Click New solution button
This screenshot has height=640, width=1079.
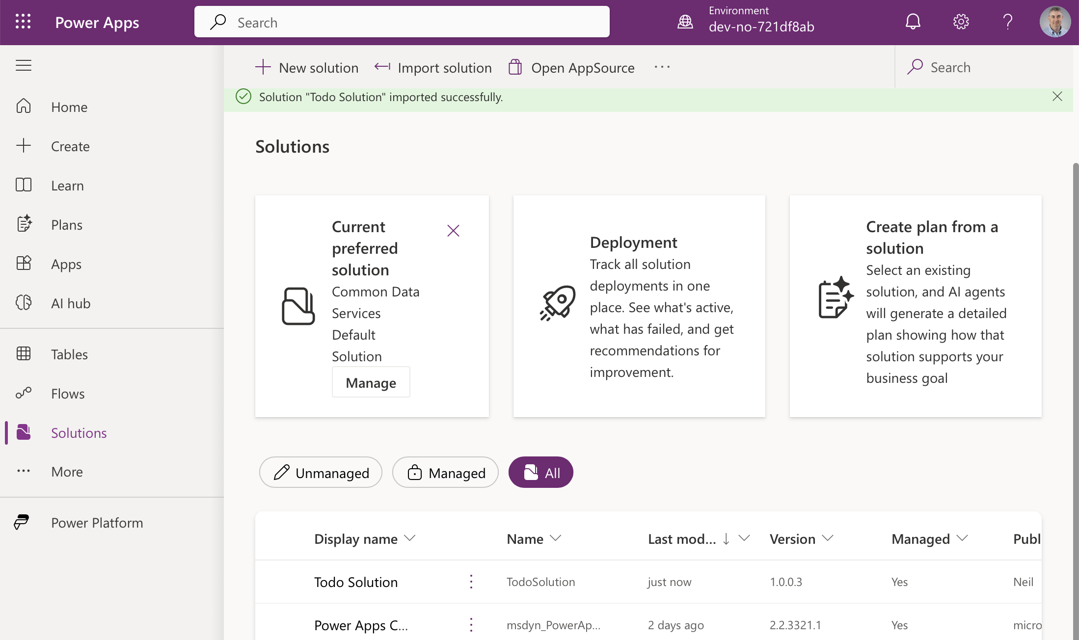click(x=307, y=67)
